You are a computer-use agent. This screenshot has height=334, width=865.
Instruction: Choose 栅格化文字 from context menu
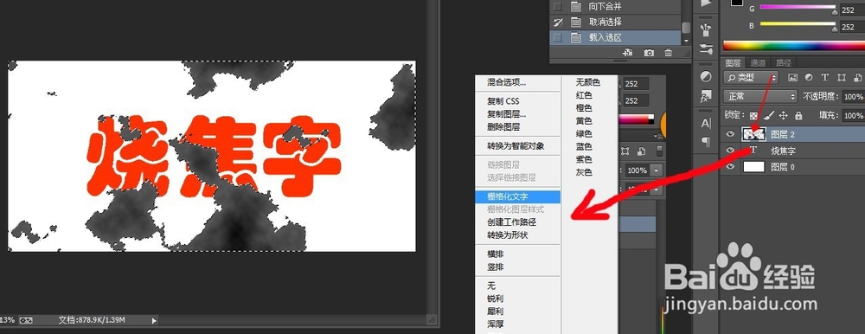(x=517, y=196)
